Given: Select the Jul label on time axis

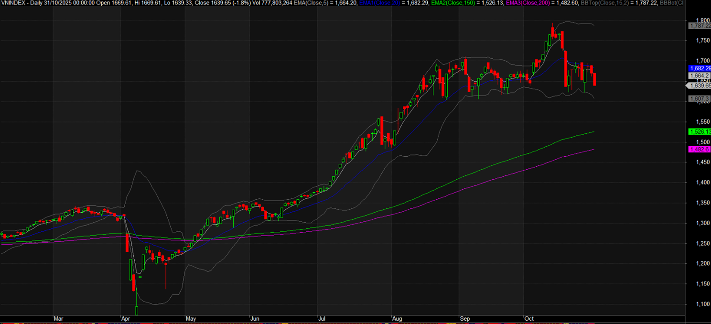Looking at the screenshot, I should (x=321, y=318).
